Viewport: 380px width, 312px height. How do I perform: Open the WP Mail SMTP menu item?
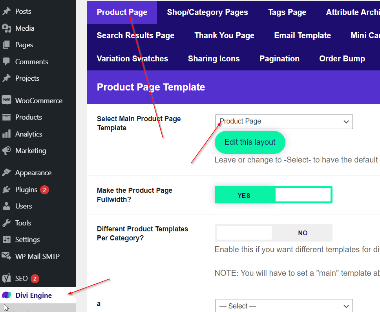(37, 257)
